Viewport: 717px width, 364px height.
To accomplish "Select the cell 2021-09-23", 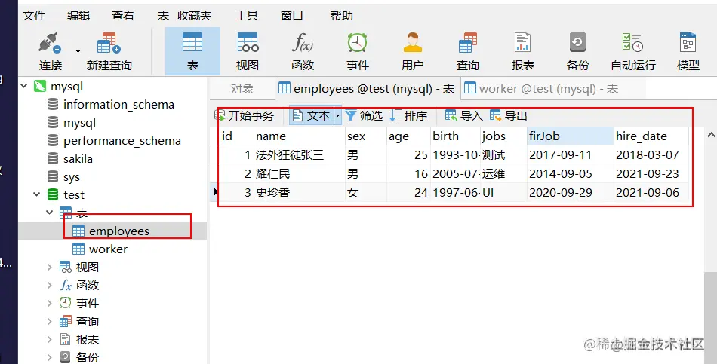I will [651, 173].
